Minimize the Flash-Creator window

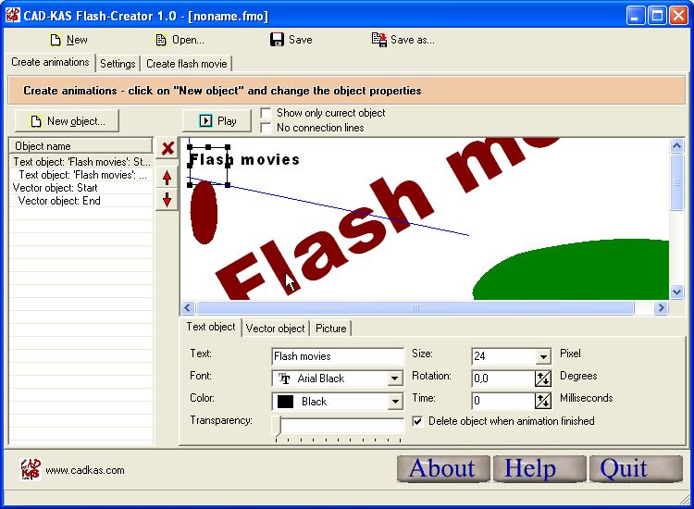tap(635, 16)
